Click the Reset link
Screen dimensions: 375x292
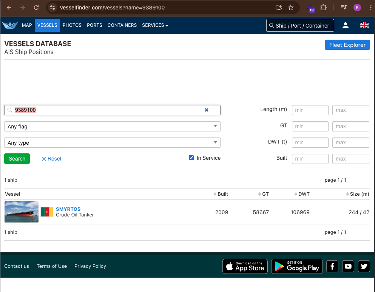pyautogui.click(x=52, y=159)
